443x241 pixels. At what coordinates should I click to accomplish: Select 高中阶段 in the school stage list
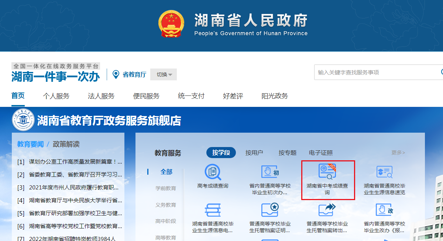point(166,221)
